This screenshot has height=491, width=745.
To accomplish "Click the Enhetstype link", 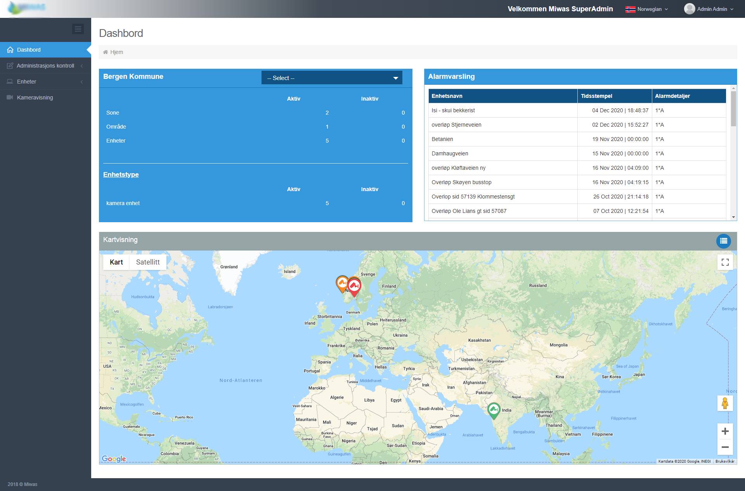I will pos(121,174).
